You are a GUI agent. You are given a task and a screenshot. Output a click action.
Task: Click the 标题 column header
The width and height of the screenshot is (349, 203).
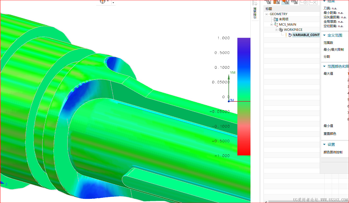click(x=269, y=9)
